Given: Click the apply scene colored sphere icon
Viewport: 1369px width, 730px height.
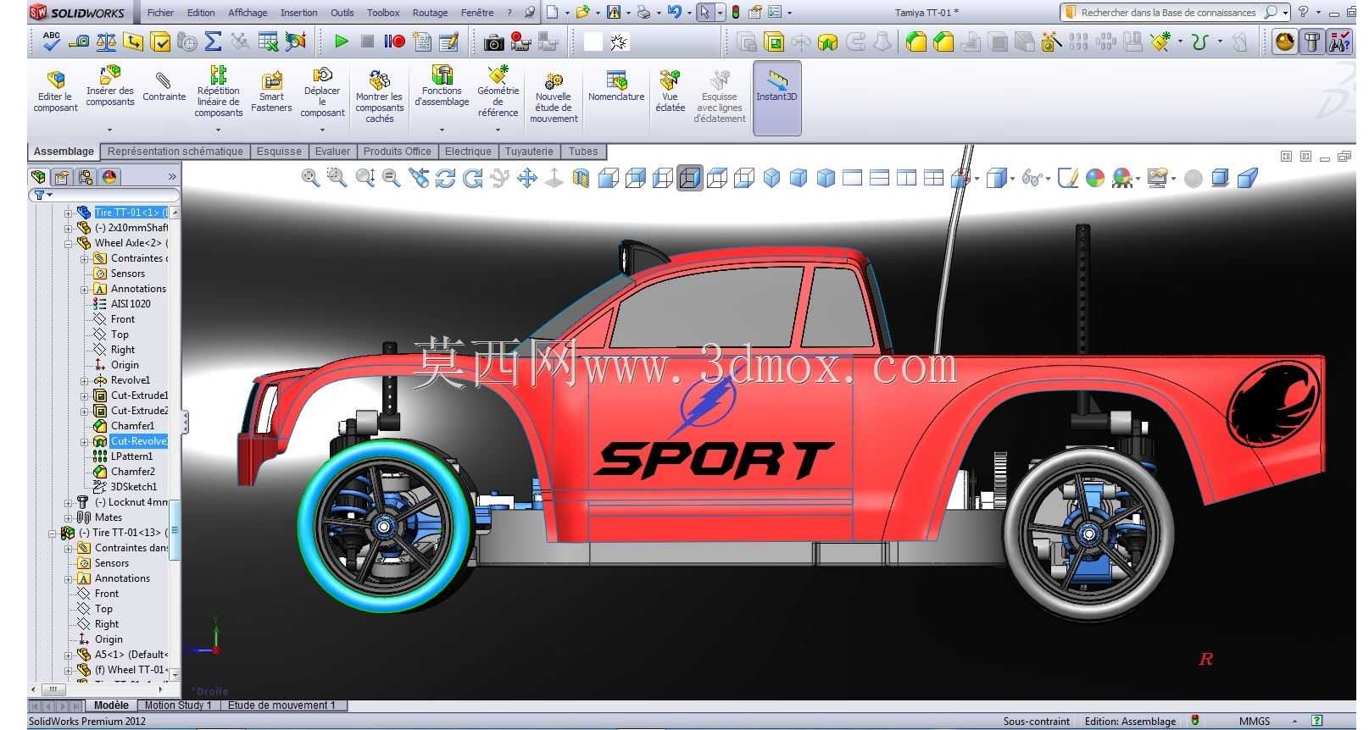Looking at the screenshot, I should point(1123,178).
